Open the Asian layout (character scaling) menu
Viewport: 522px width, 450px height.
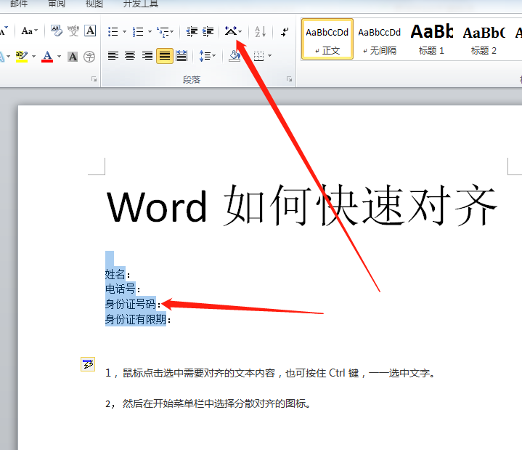(233, 31)
